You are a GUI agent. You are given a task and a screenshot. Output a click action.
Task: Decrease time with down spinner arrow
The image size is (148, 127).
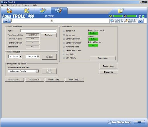point(38,57)
